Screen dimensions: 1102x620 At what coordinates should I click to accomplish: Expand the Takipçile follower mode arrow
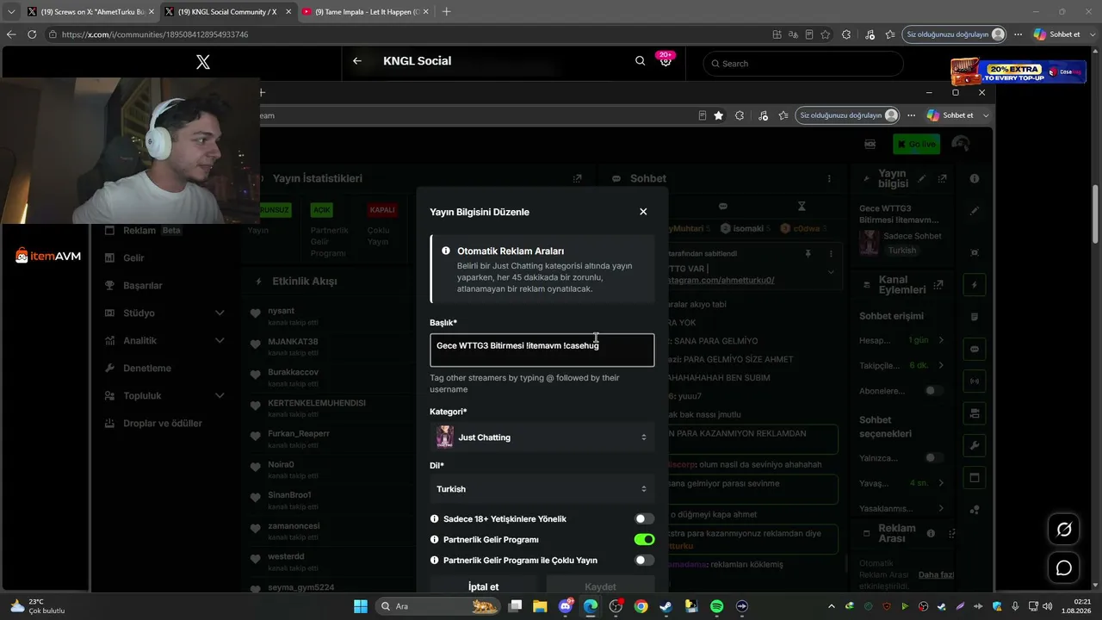point(941,365)
